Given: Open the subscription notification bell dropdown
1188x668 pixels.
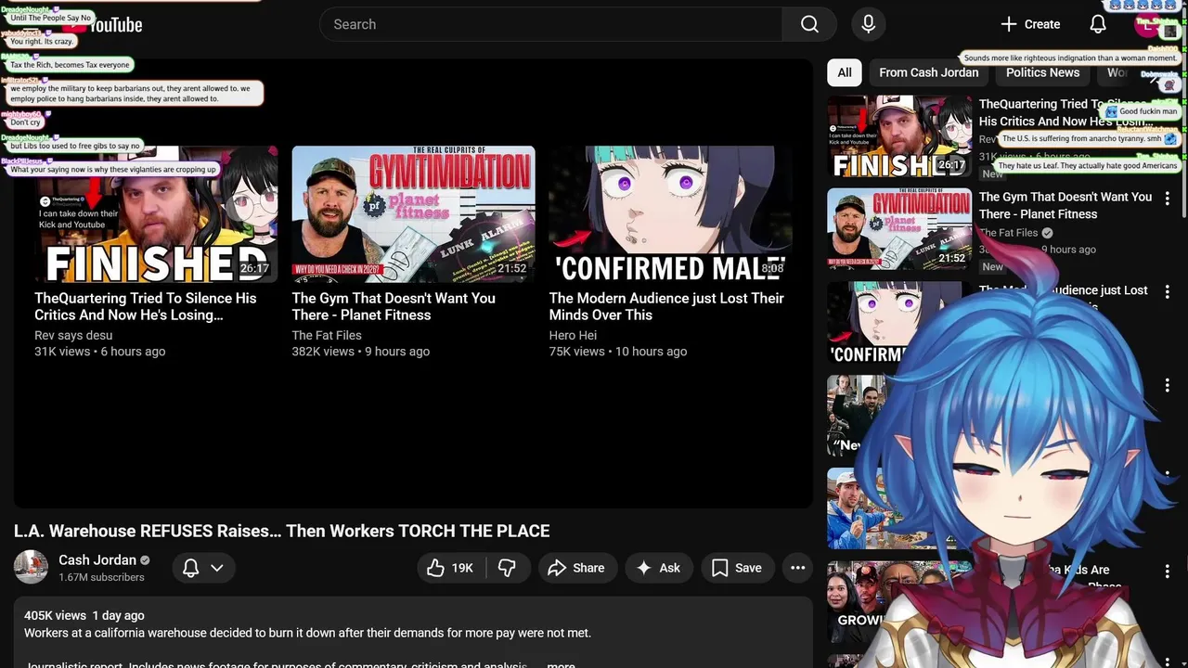Looking at the screenshot, I should click(x=203, y=568).
